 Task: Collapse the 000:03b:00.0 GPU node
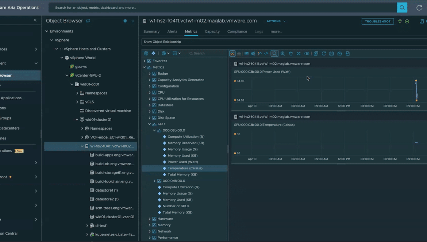155,130
